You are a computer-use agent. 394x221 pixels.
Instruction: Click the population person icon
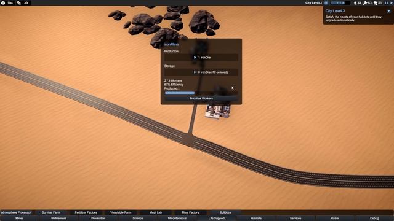coord(355,2)
